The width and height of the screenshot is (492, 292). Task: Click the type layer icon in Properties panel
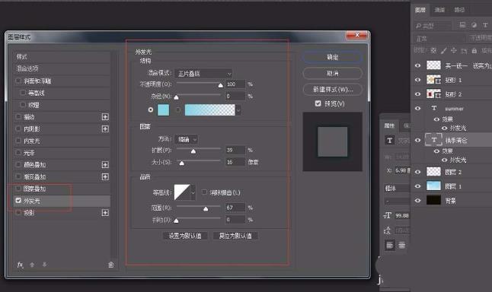[390, 141]
